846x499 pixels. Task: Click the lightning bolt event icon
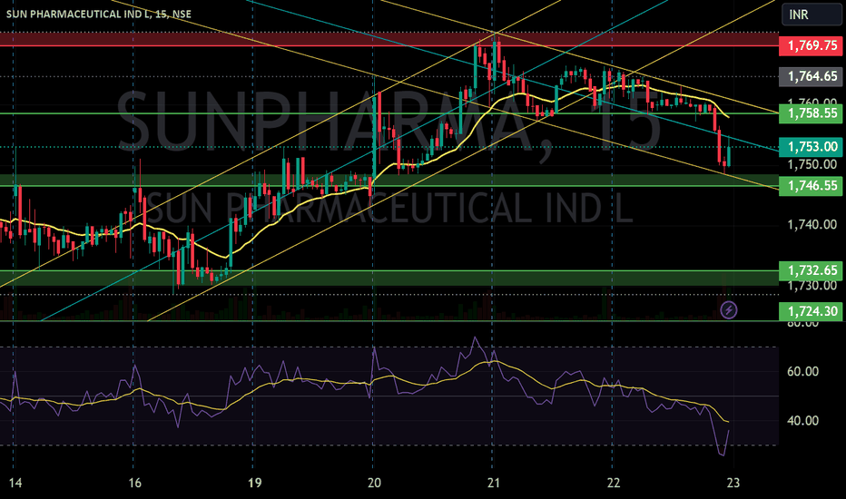click(x=729, y=310)
